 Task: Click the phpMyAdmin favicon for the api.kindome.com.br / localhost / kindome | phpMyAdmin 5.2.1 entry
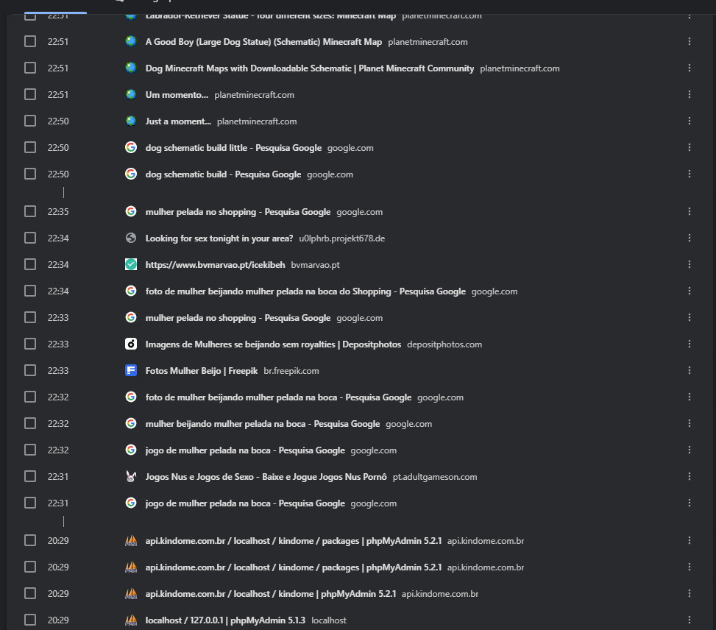pos(131,593)
